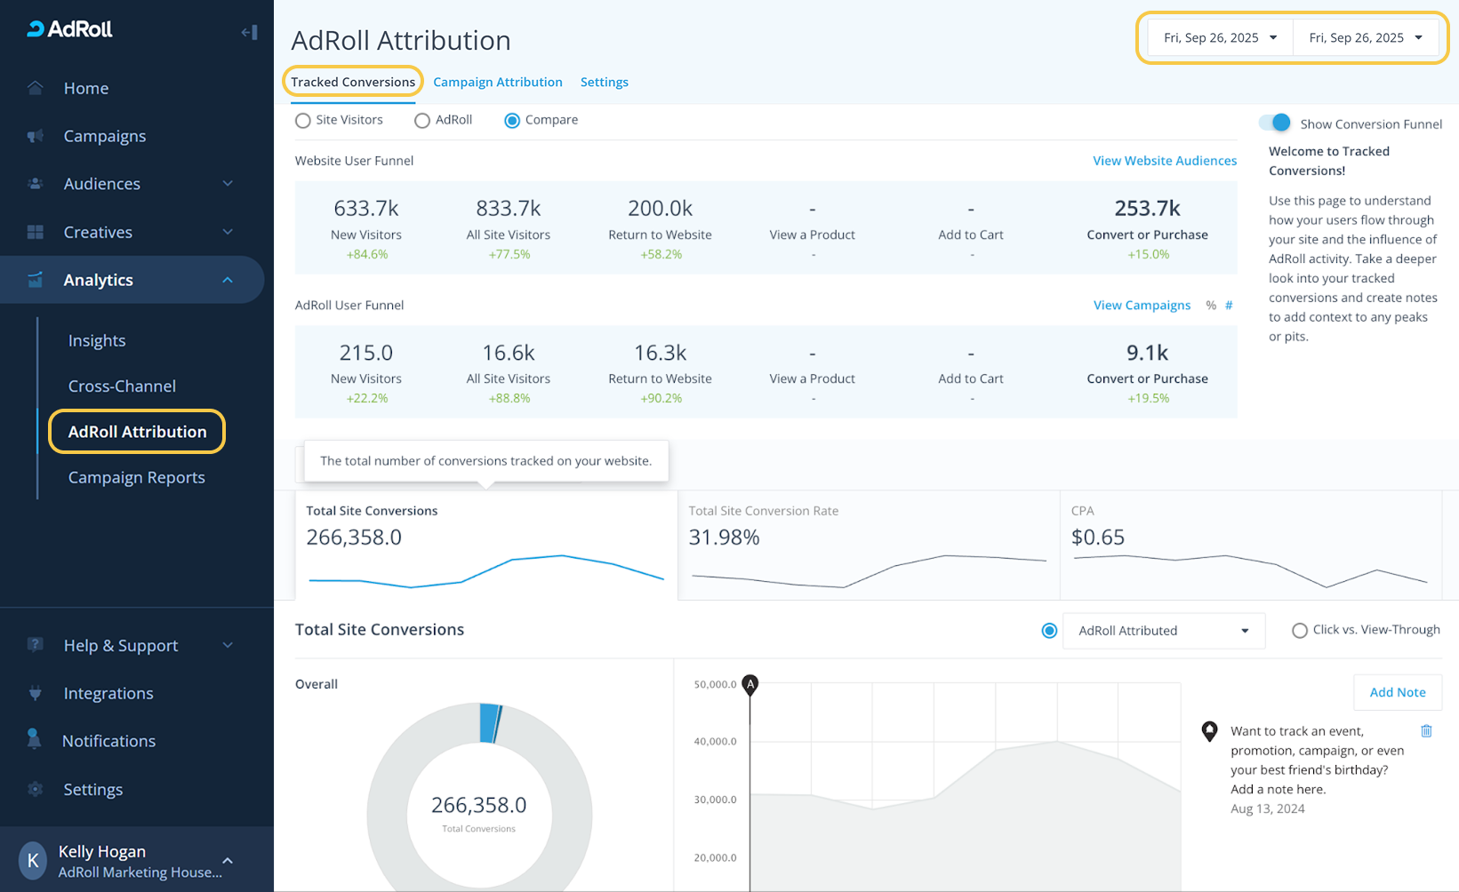Open Campaign Reports in Analytics submenu

pos(136,477)
